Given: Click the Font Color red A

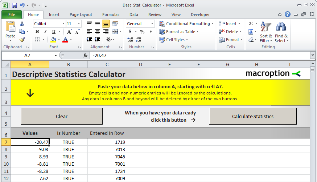Looking at the screenshot, I should click(65, 40).
